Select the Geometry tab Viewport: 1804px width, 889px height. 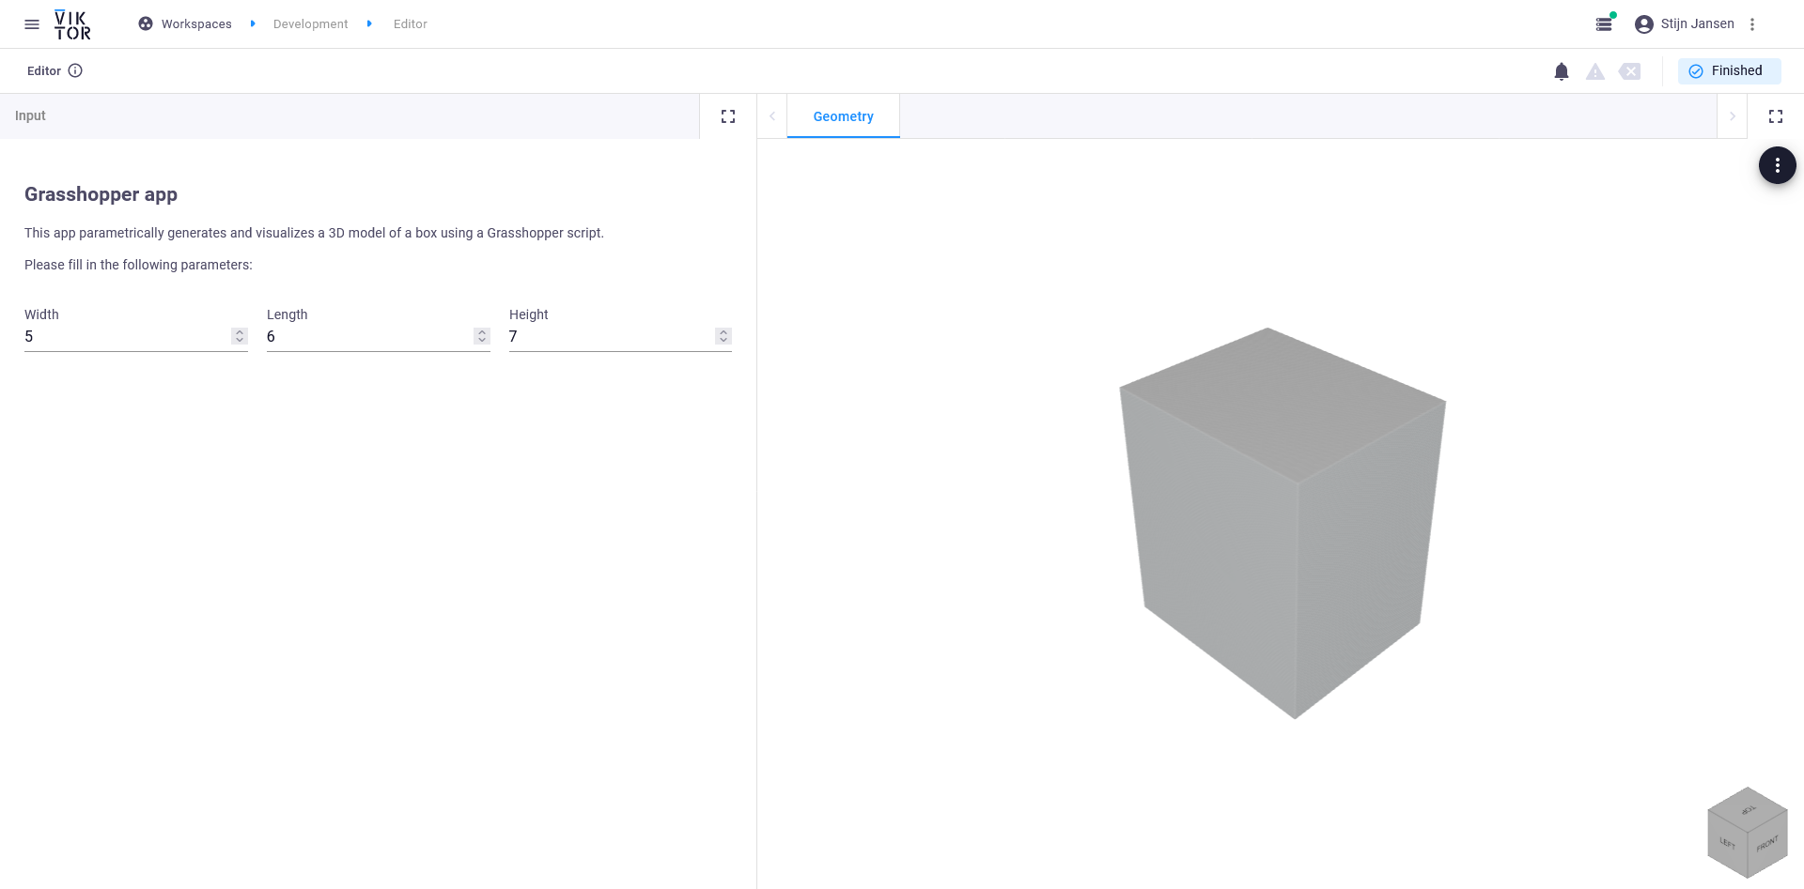click(x=843, y=116)
